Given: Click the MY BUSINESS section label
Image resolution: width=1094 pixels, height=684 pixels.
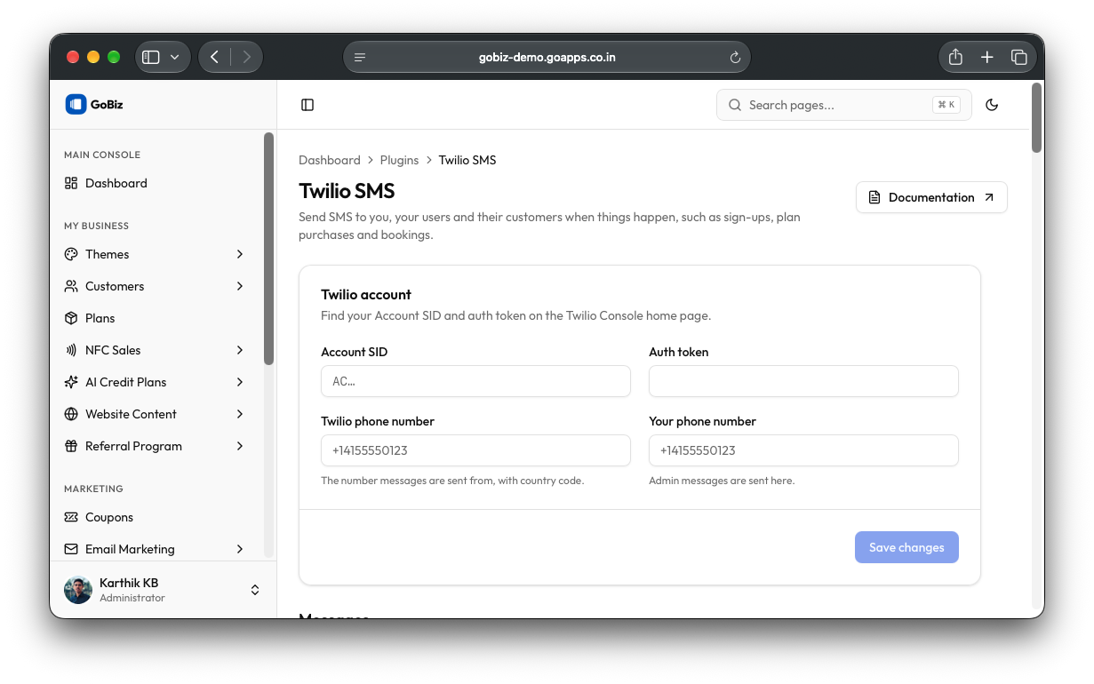Looking at the screenshot, I should point(96,226).
